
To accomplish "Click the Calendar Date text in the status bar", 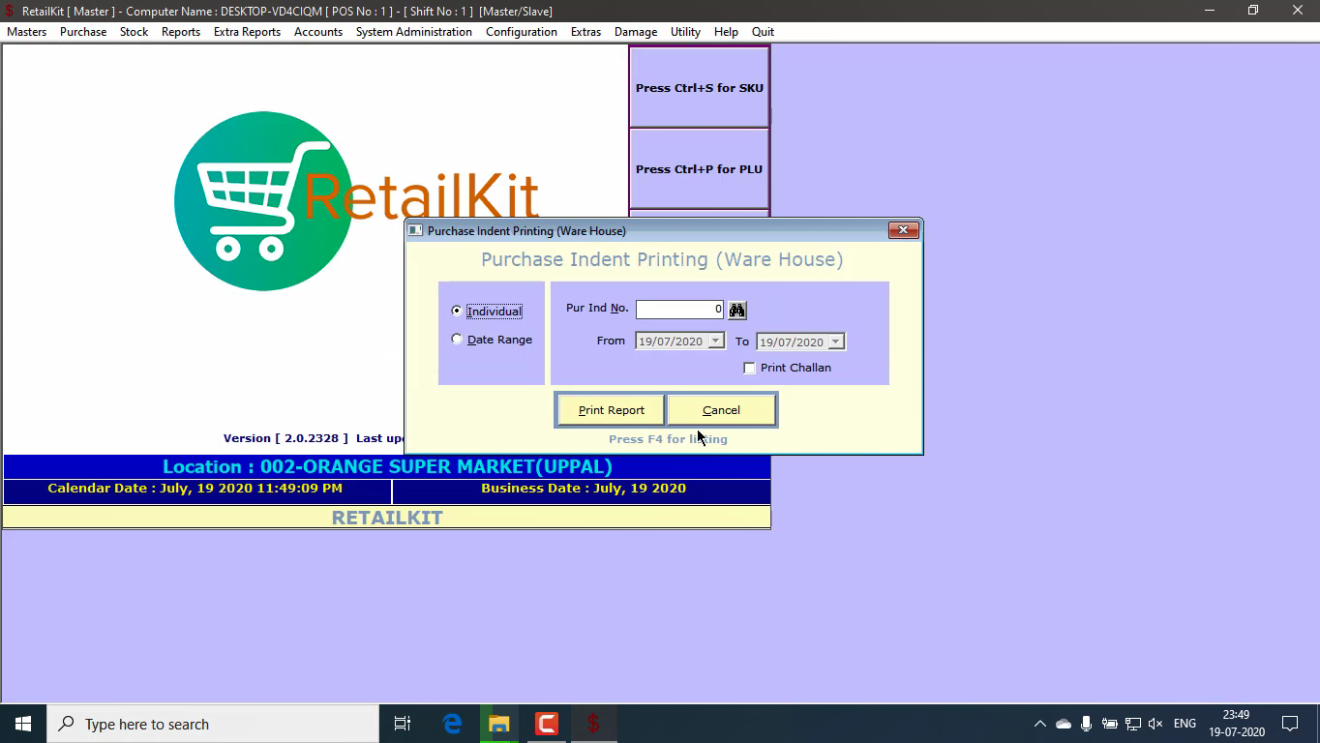I will click(x=195, y=489).
